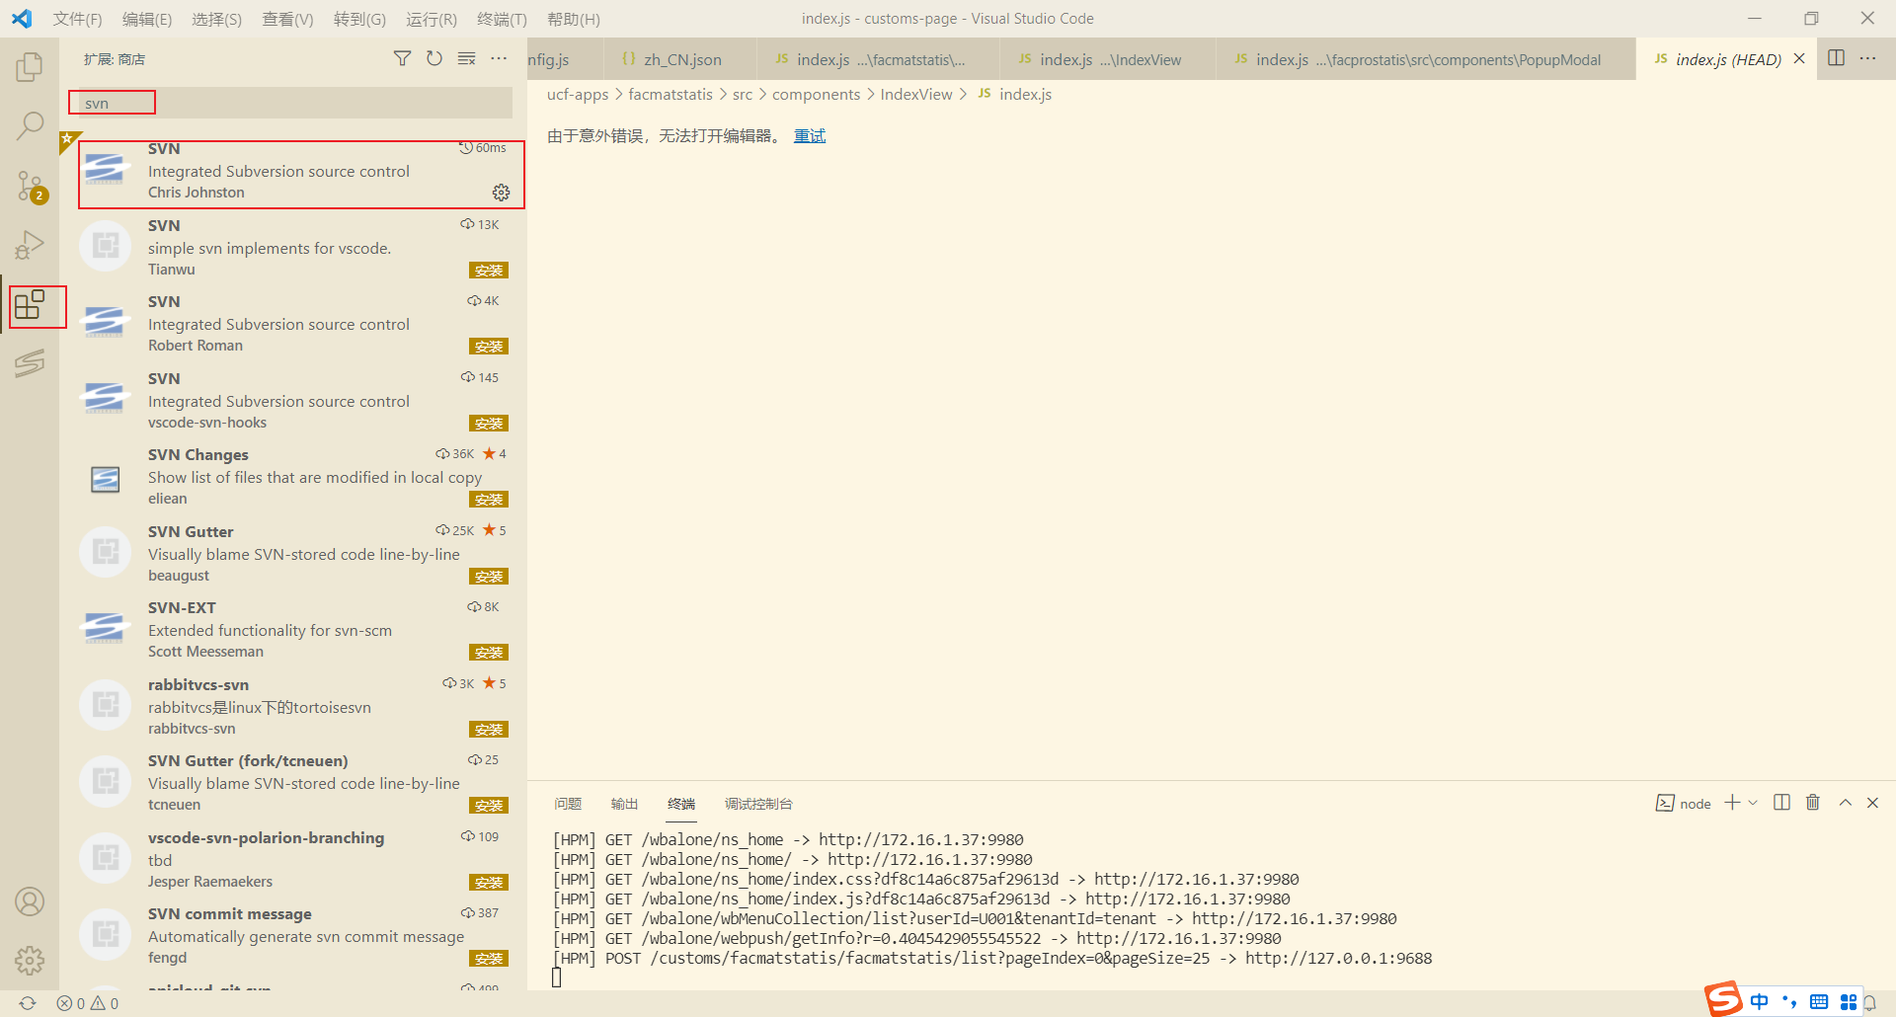Open vscode-svn-polarion-branching extension entry
Screen dimensions: 1896x1017
[293, 859]
